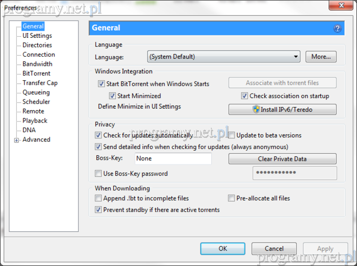
Task: Click the Cancel button
Action: [x=274, y=249]
